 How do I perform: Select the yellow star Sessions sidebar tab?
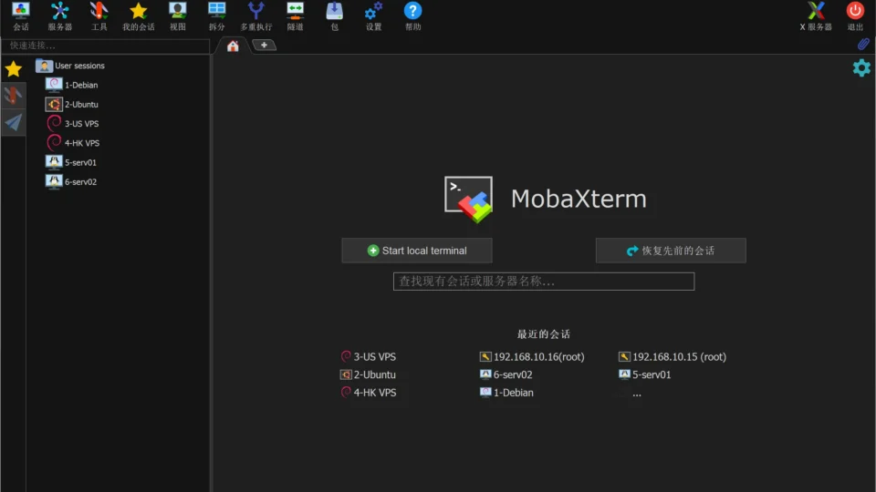[14, 69]
